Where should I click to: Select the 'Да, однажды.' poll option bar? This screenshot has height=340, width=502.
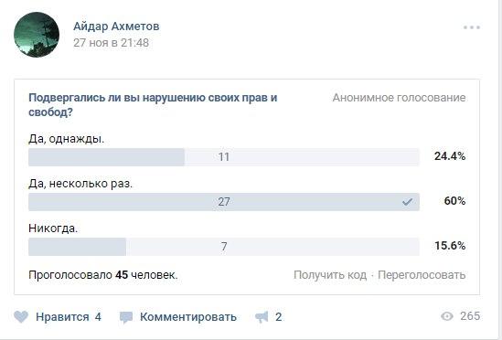[224, 157]
